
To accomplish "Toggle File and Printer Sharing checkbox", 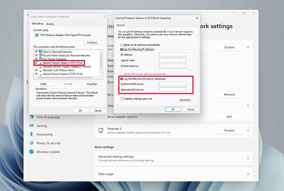I will point(36,55).
